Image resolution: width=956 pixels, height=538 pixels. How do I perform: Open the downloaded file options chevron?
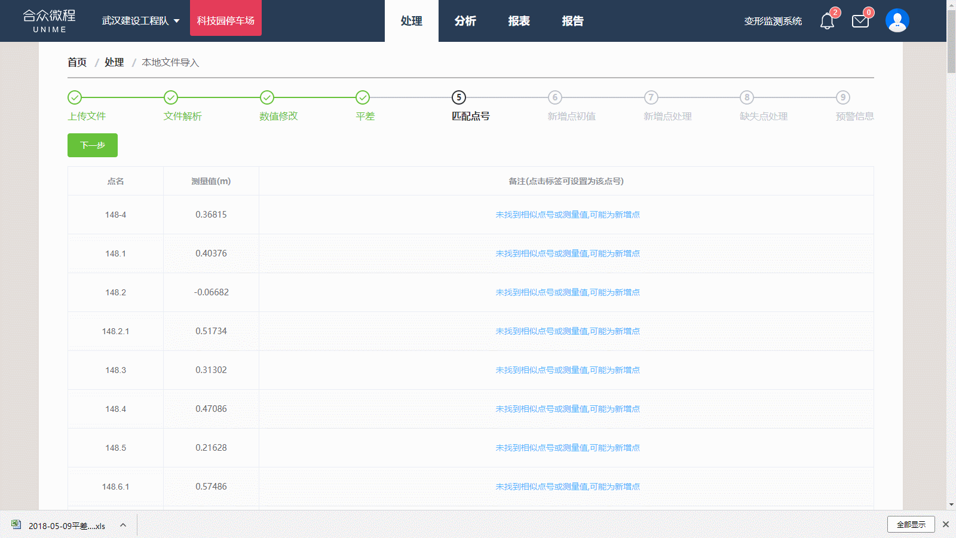[123, 525]
